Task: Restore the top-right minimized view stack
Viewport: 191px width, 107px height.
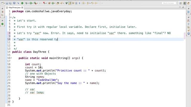Action: click(189, 9)
